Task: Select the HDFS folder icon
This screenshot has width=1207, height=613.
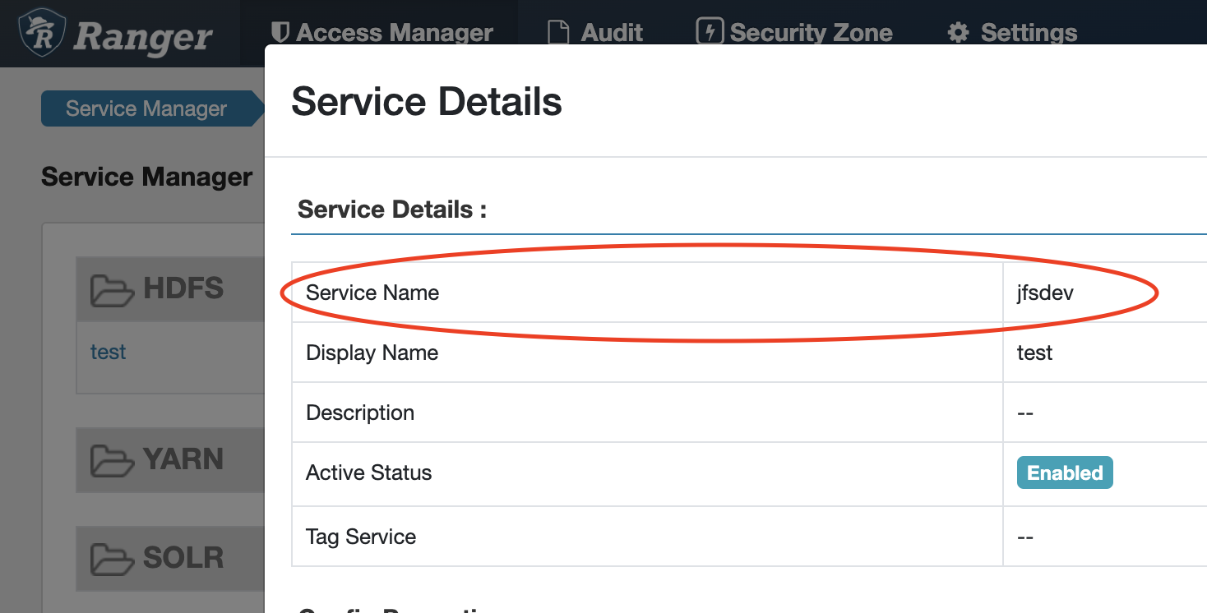Action: tap(112, 289)
